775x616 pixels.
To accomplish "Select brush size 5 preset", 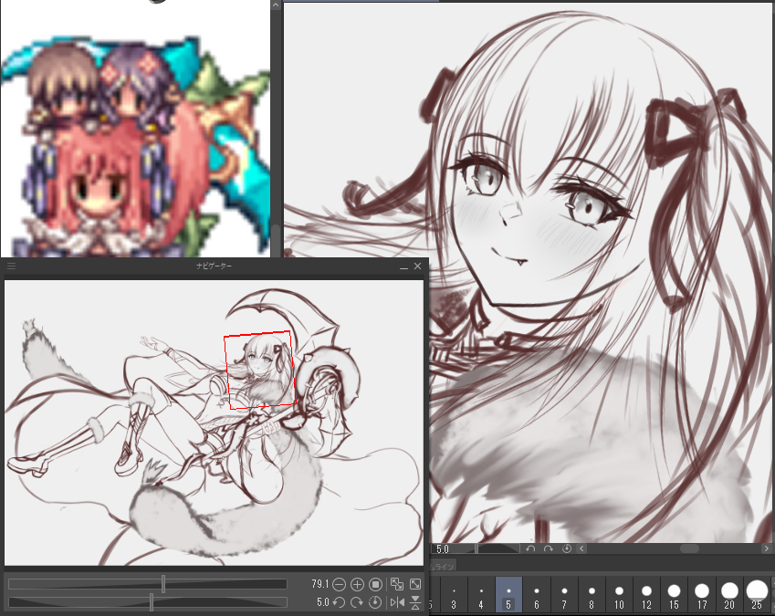I will tap(508, 595).
